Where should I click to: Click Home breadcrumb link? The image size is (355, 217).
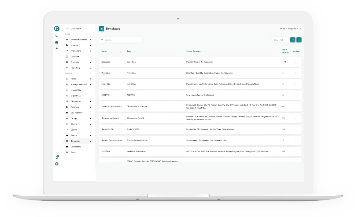(283, 29)
